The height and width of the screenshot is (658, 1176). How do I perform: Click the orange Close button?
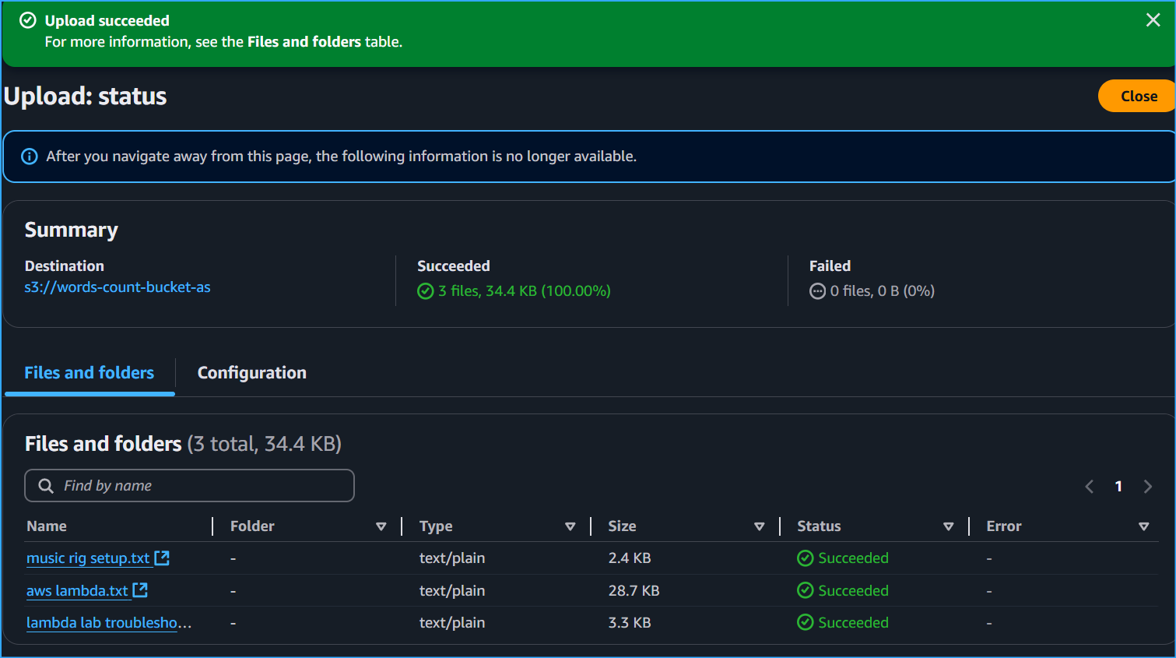point(1138,96)
